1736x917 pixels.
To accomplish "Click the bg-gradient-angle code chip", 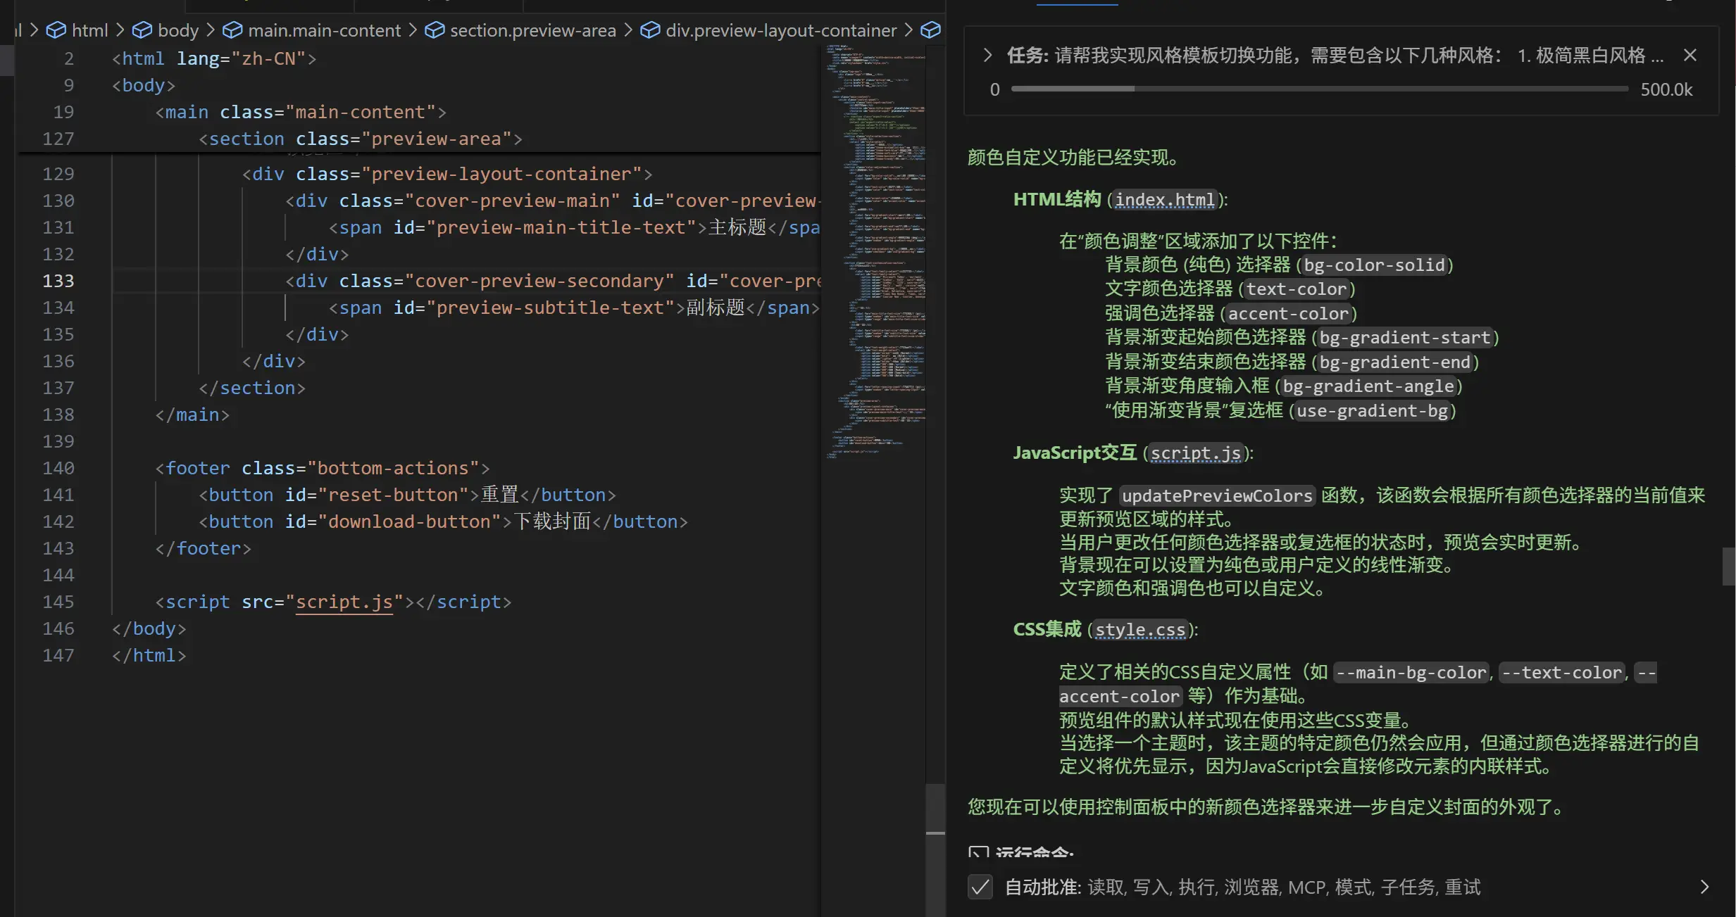I will [x=1368, y=386].
